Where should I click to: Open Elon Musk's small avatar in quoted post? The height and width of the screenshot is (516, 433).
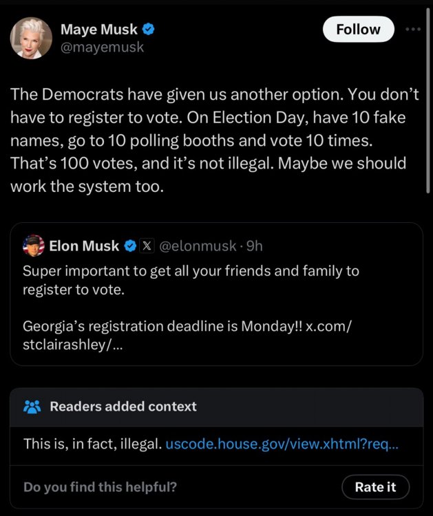[34, 245]
